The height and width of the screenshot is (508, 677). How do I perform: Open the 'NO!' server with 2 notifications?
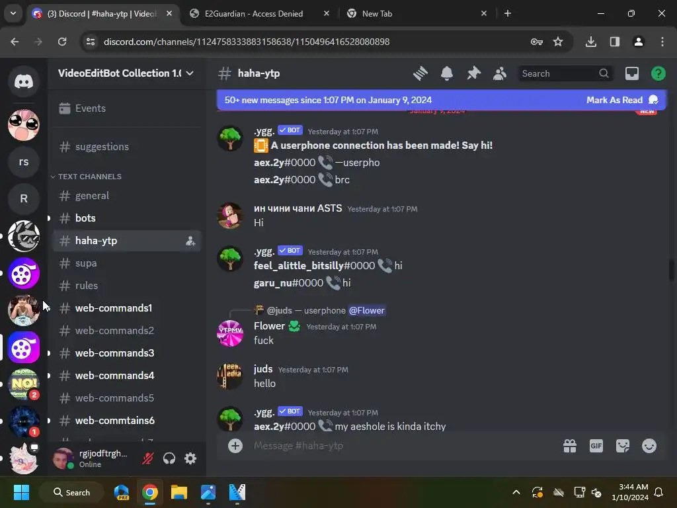(x=24, y=384)
